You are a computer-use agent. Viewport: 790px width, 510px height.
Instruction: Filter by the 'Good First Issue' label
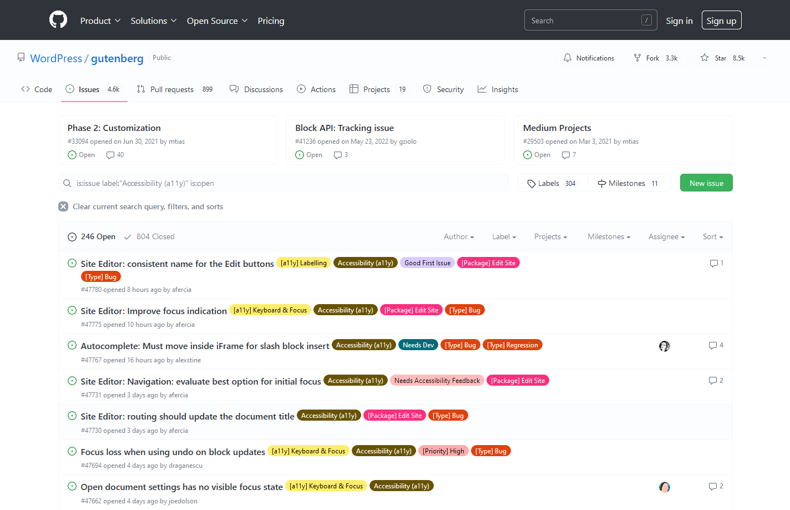pos(427,263)
